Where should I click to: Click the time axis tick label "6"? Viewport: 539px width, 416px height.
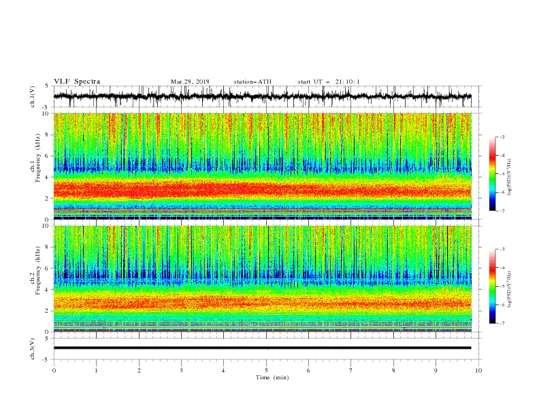click(308, 370)
